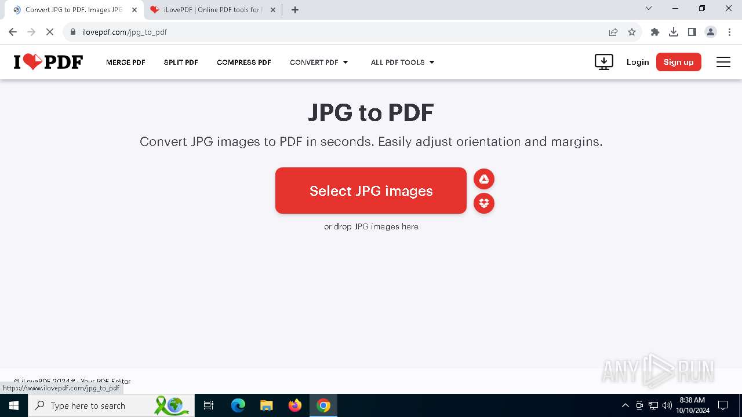The image size is (742, 417).
Task: Select Chrome icon on taskbar
Action: click(x=323, y=405)
